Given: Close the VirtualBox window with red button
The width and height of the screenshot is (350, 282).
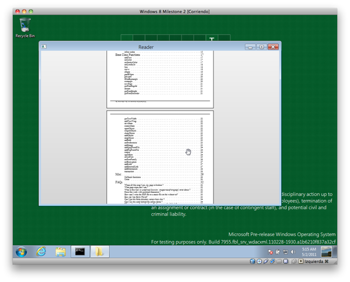Looking at the screenshot, I should pyautogui.click(x=17, y=11).
